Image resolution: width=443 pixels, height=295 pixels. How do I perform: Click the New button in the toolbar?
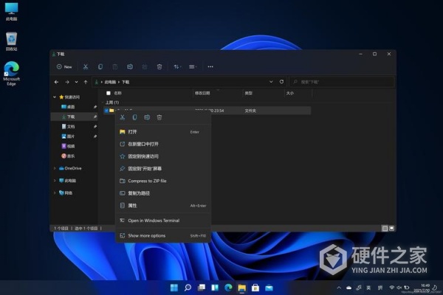64,66
